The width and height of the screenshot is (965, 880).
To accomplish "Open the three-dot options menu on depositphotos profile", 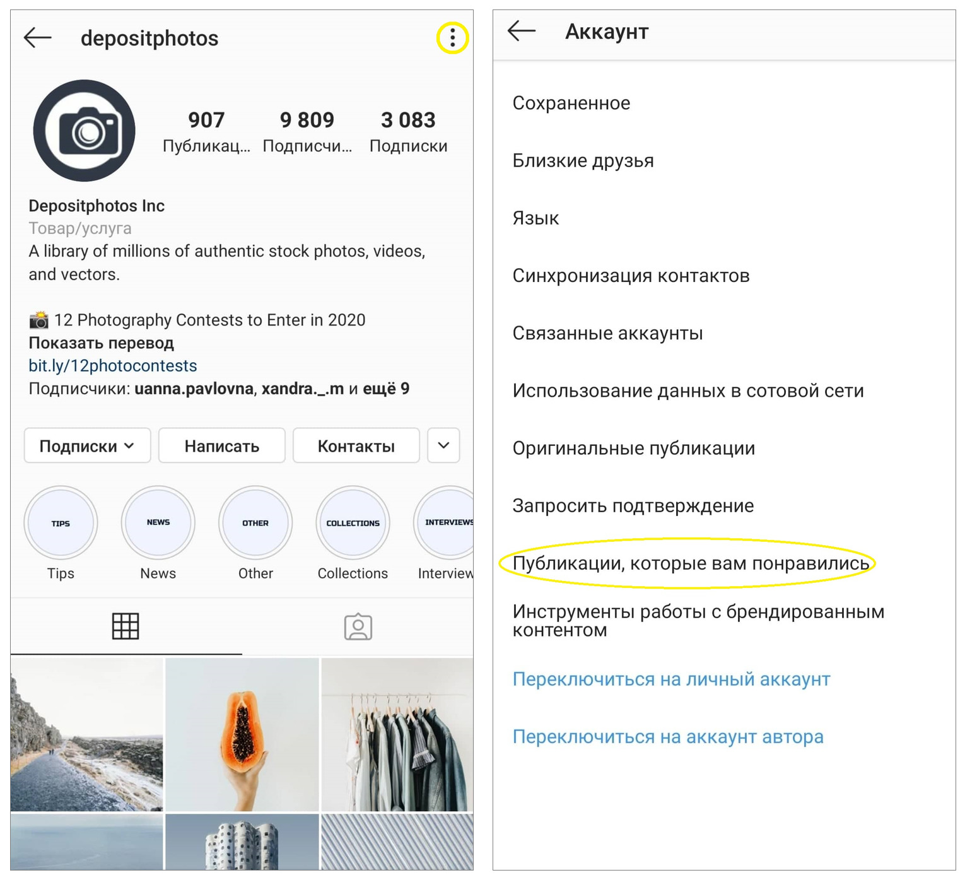I will (452, 38).
